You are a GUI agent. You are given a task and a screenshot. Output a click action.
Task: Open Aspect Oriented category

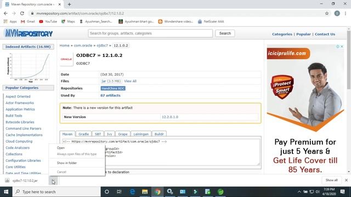point(18,96)
